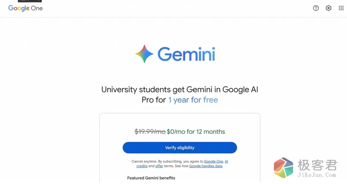This screenshot has width=347, height=184.
Task: Click the blue Gemini wordmark
Action: pyautogui.click(x=186, y=54)
